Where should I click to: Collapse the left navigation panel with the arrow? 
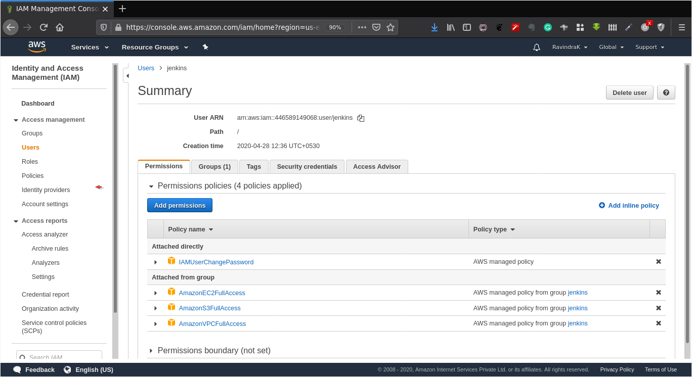(x=127, y=76)
